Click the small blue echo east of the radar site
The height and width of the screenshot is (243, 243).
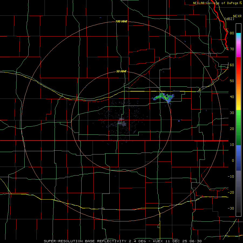tap(179, 121)
